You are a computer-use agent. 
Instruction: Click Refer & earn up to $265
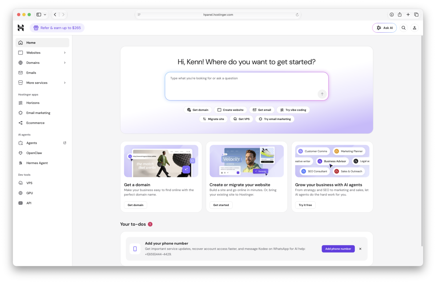(57, 28)
